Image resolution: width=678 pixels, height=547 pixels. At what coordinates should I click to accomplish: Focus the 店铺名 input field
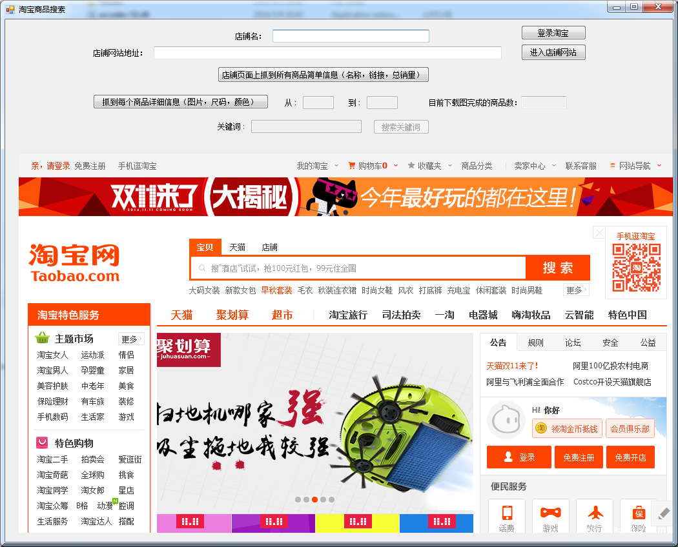351,36
